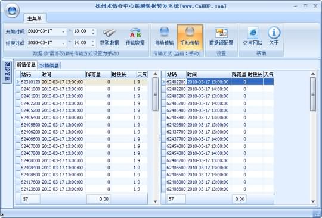The height and width of the screenshot is (218, 322).
Task: Click the right table scrollbar thumb
Action: click(x=313, y=94)
